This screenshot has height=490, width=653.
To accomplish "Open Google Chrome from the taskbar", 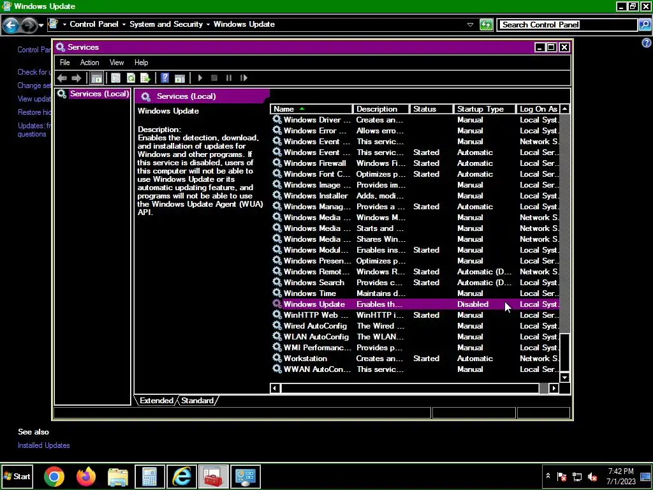I will (54, 477).
